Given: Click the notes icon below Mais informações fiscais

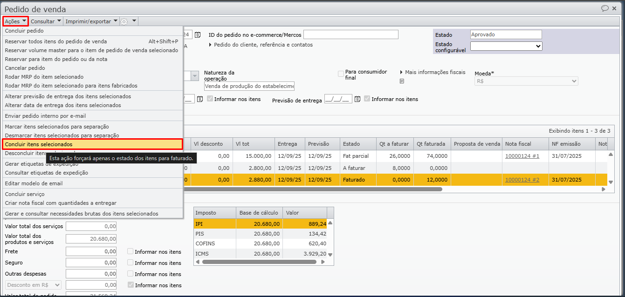Looking at the screenshot, I should click(x=402, y=81).
